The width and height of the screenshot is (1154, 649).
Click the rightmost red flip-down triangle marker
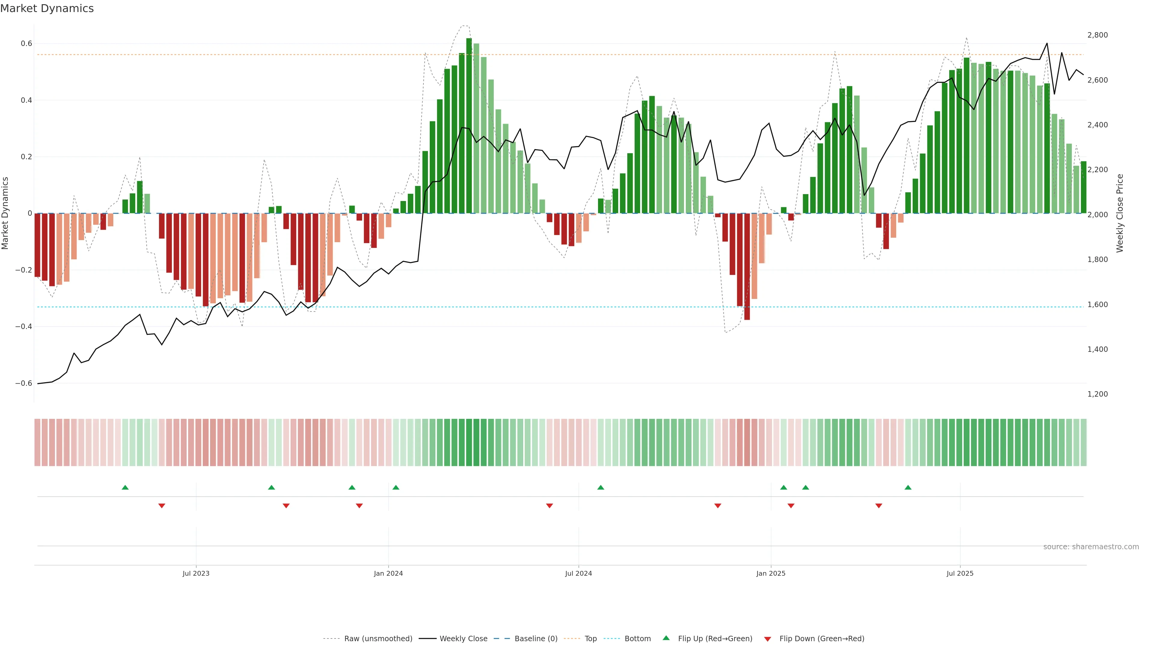click(x=878, y=506)
